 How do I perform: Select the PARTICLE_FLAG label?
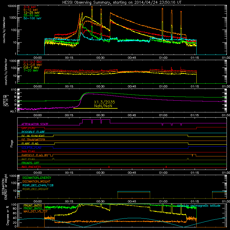coord(32,155)
